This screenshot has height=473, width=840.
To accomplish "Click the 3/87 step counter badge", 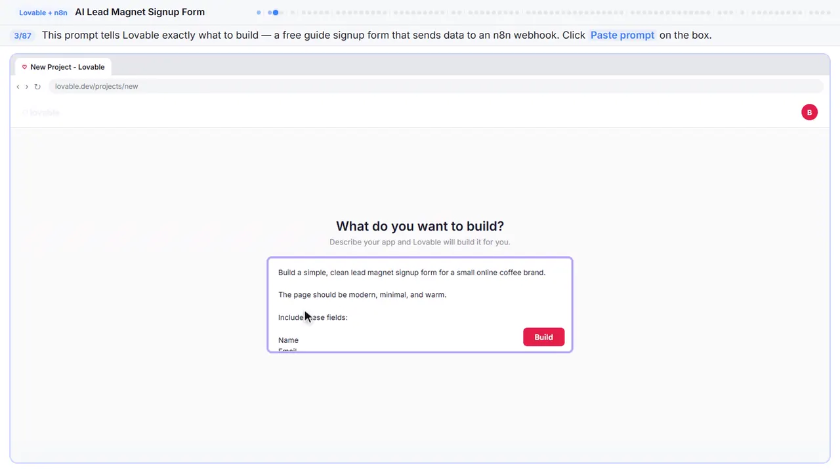I will [22, 35].
